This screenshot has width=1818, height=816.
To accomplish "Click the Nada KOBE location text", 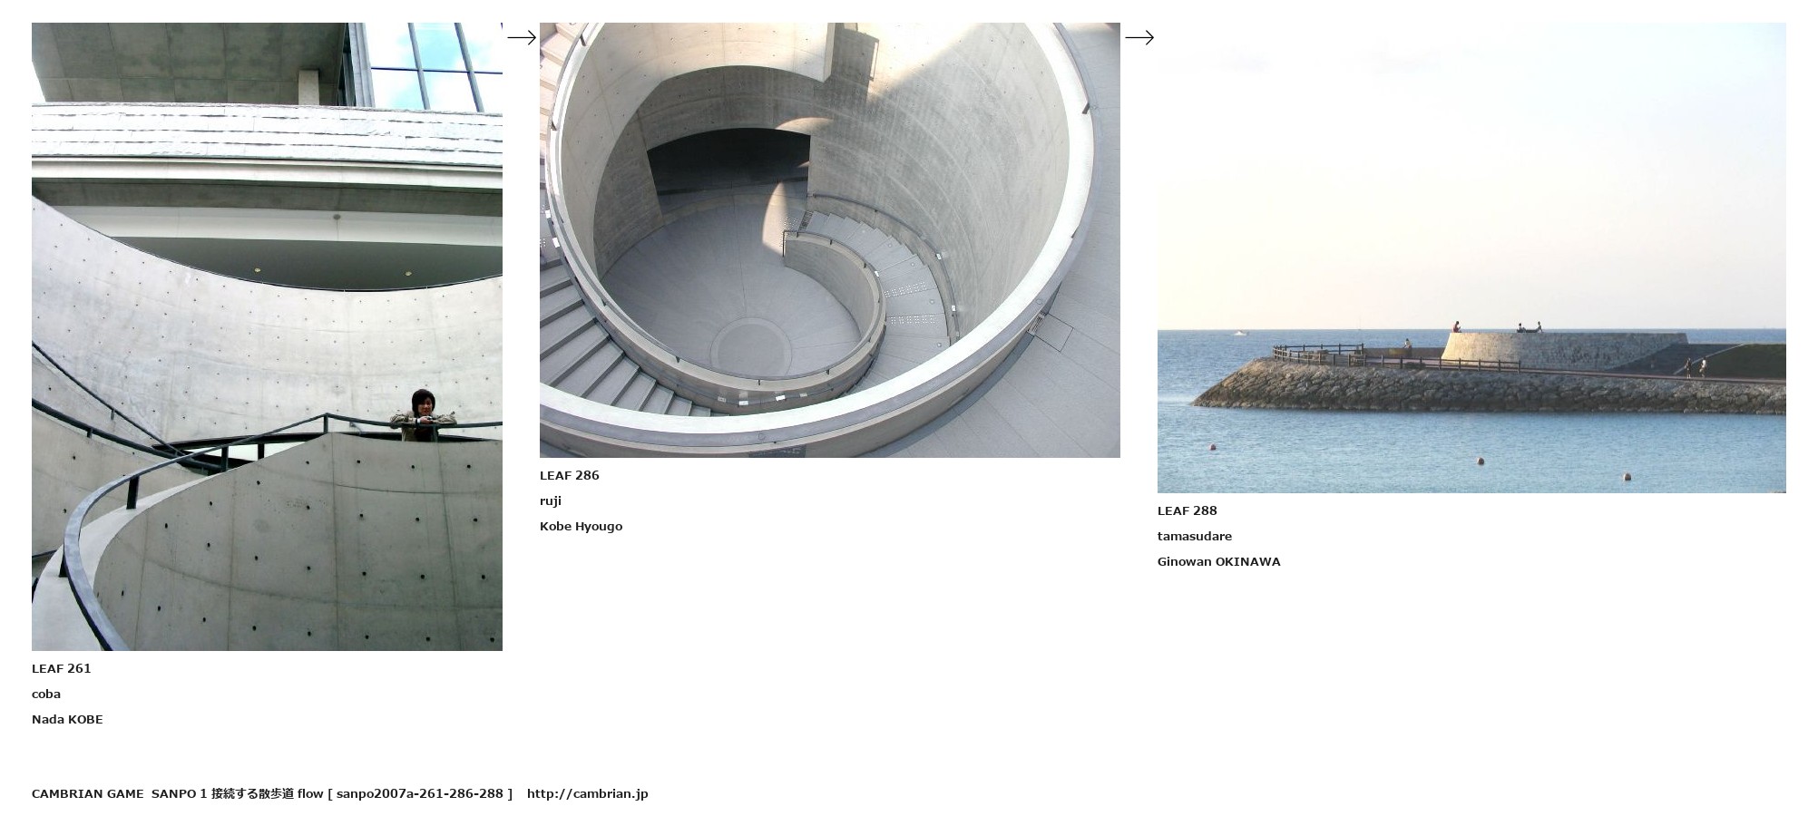I will [67, 719].
